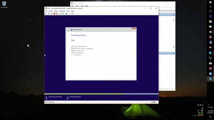Click the Turn Off VM toolbar icon
Viewport: 214px width, 120px height.
tap(52, 14)
